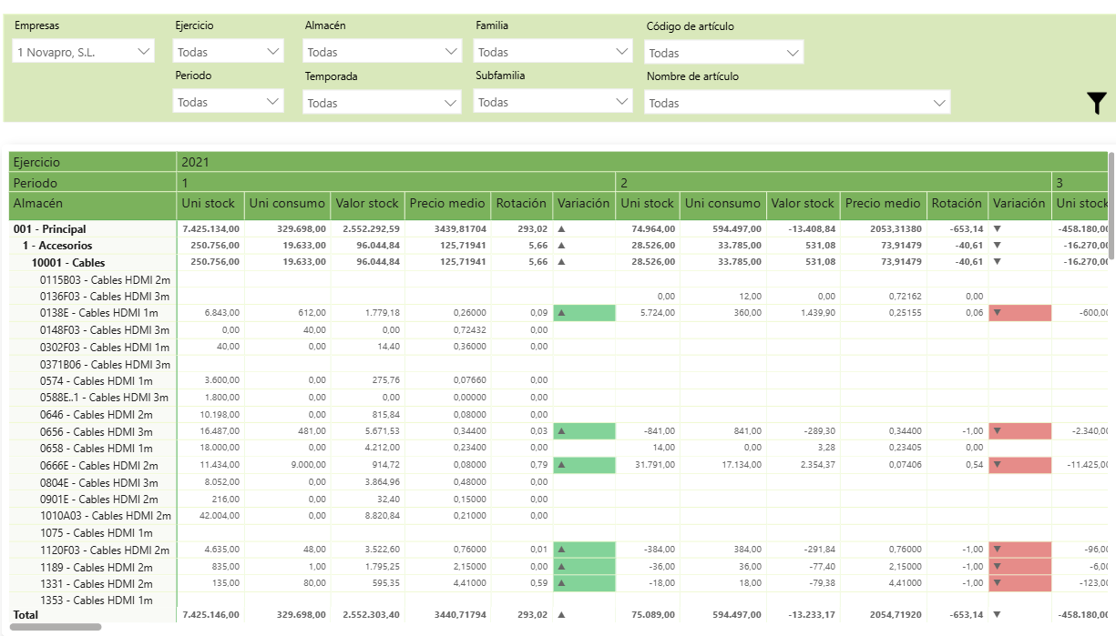Open the Temporada dropdown
The height and width of the screenshot is (636, 1116).
coord(383,103)
